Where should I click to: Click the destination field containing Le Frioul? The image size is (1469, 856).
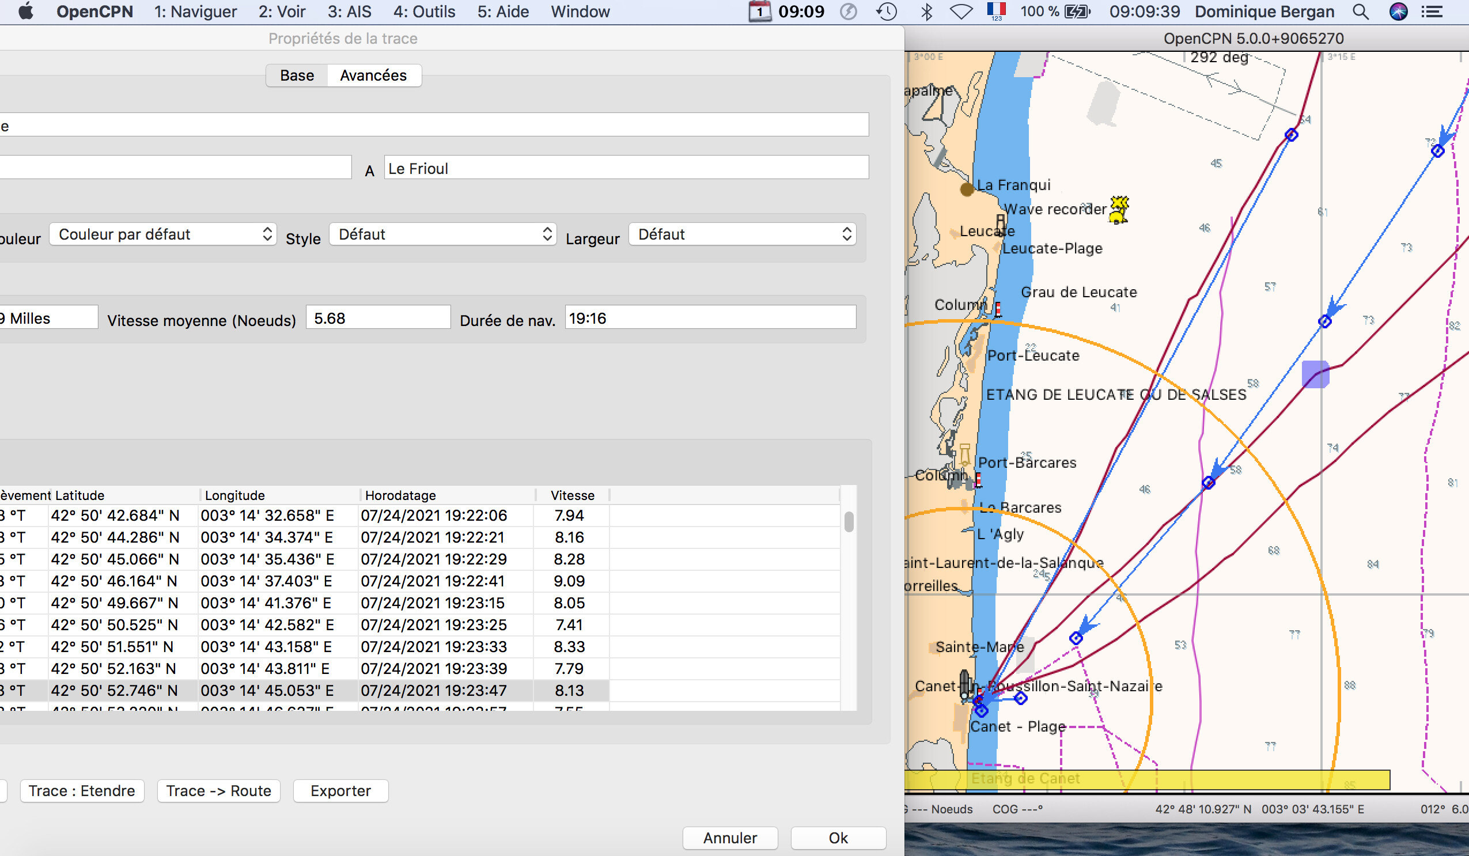(x=626, y=168)
